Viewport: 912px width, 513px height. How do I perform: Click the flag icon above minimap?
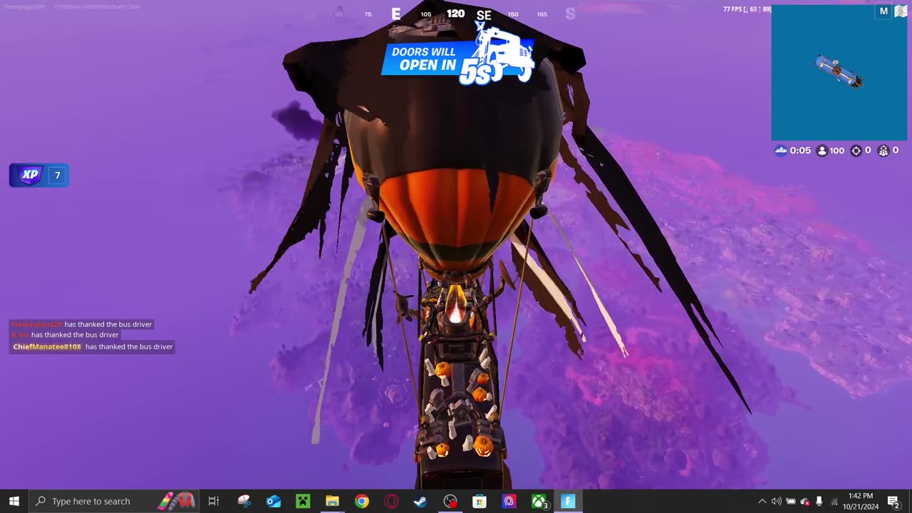pyautogui.click(x=899, y=11)
